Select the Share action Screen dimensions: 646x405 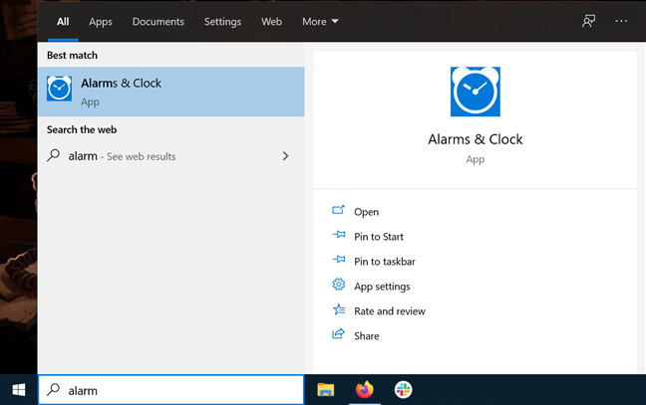click(366, 336)
